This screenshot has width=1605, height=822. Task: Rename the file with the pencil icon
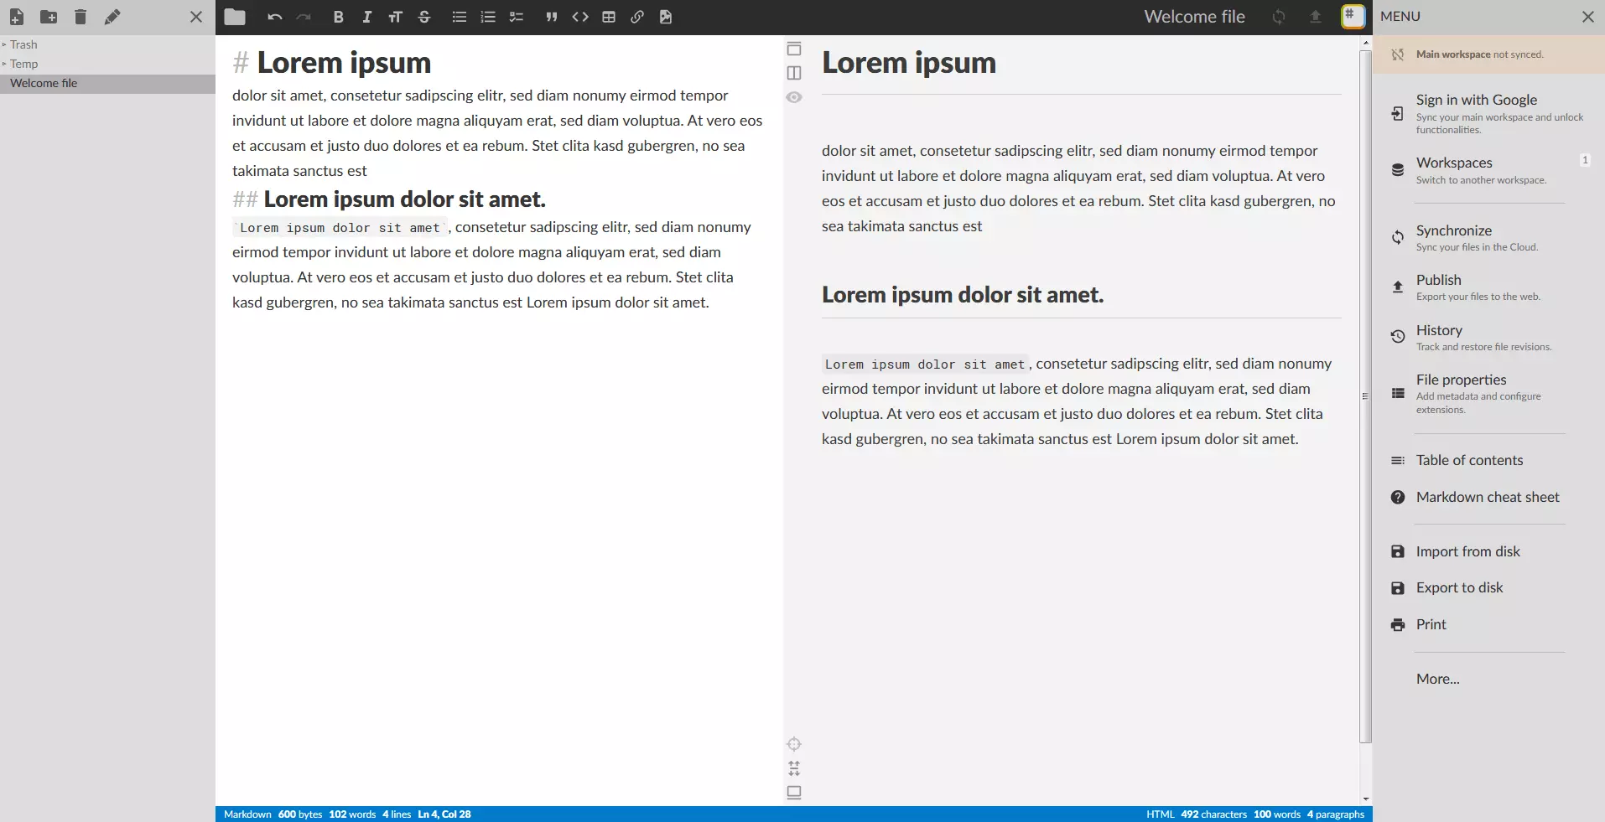(112, 17)
